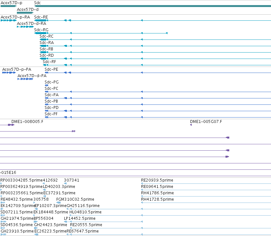The width and height of the screenshot is (271, 236).
Task: Select the RH41786.5prime EST label
Action: 157,193
